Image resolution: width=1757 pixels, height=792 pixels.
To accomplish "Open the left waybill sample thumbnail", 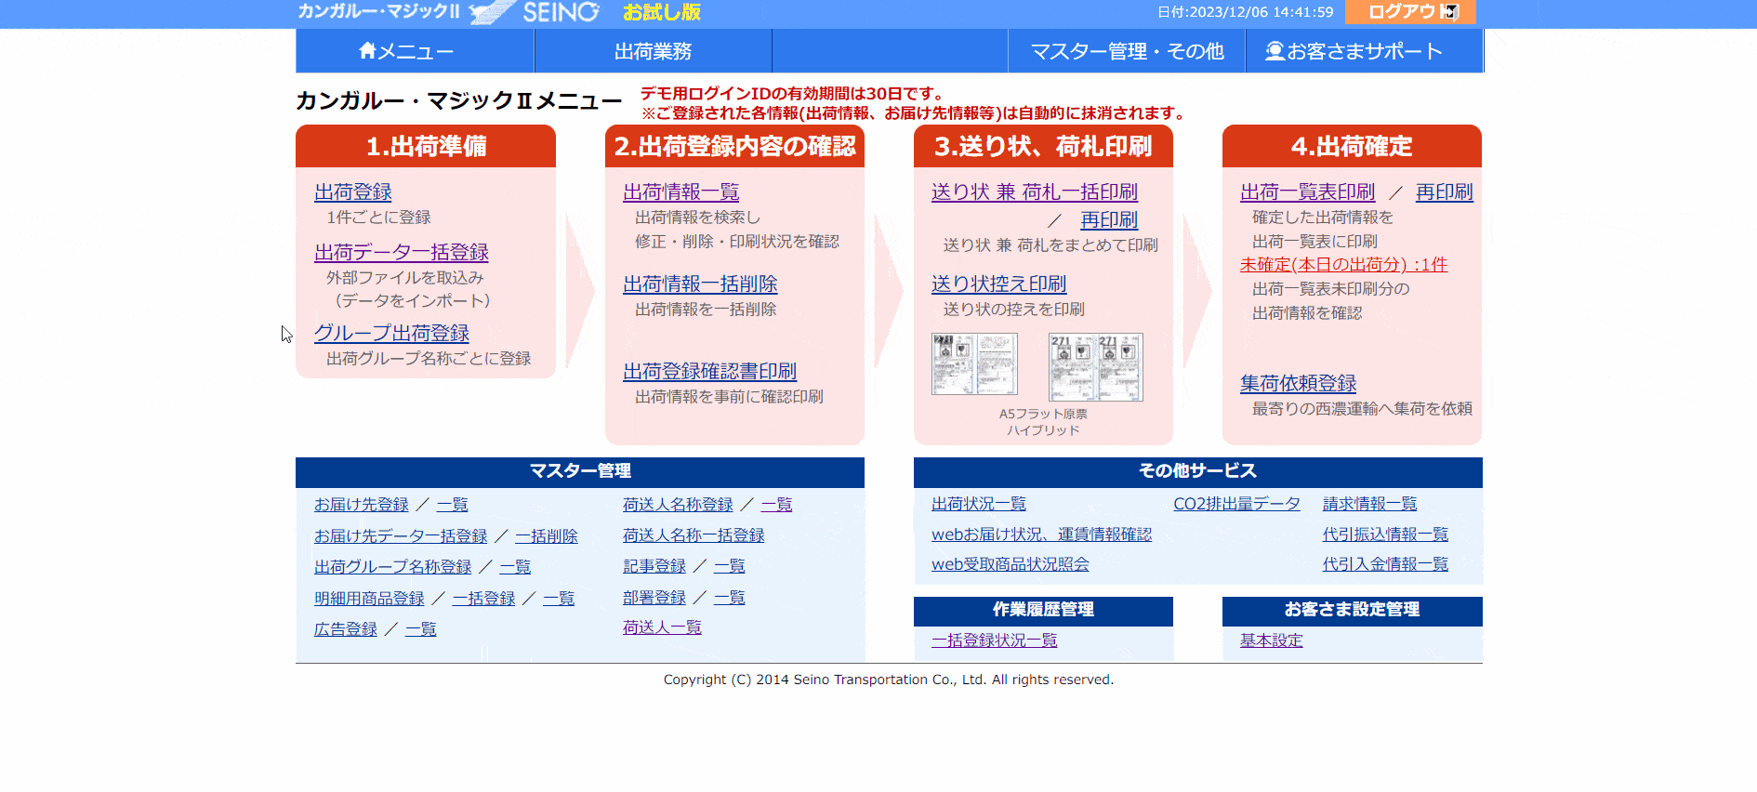I will 974,364.
